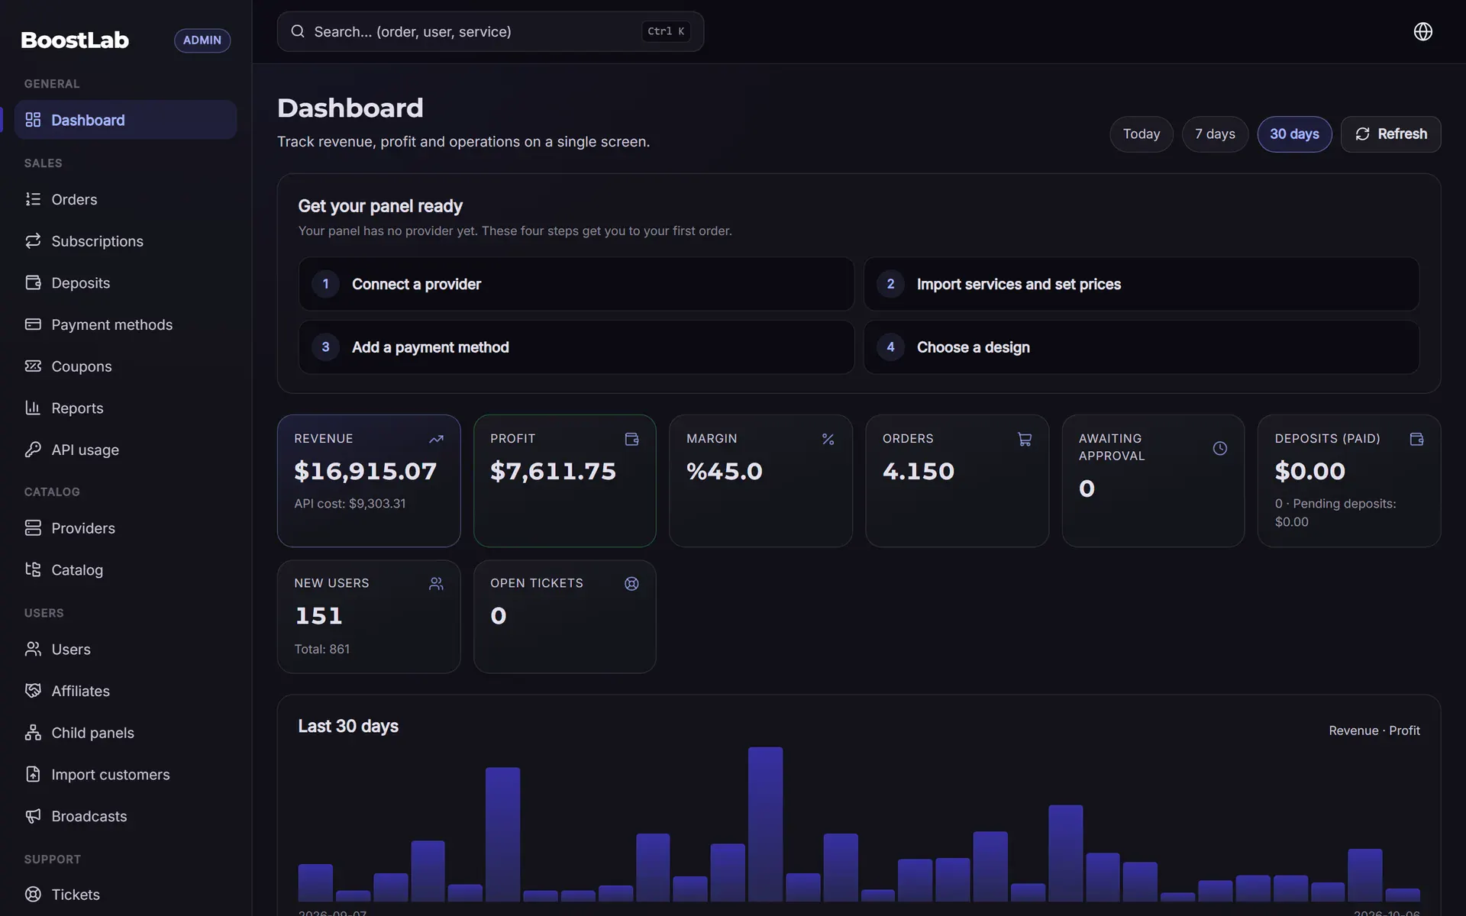
Task: Click the ADMIN badge
Action: [202, 40]
